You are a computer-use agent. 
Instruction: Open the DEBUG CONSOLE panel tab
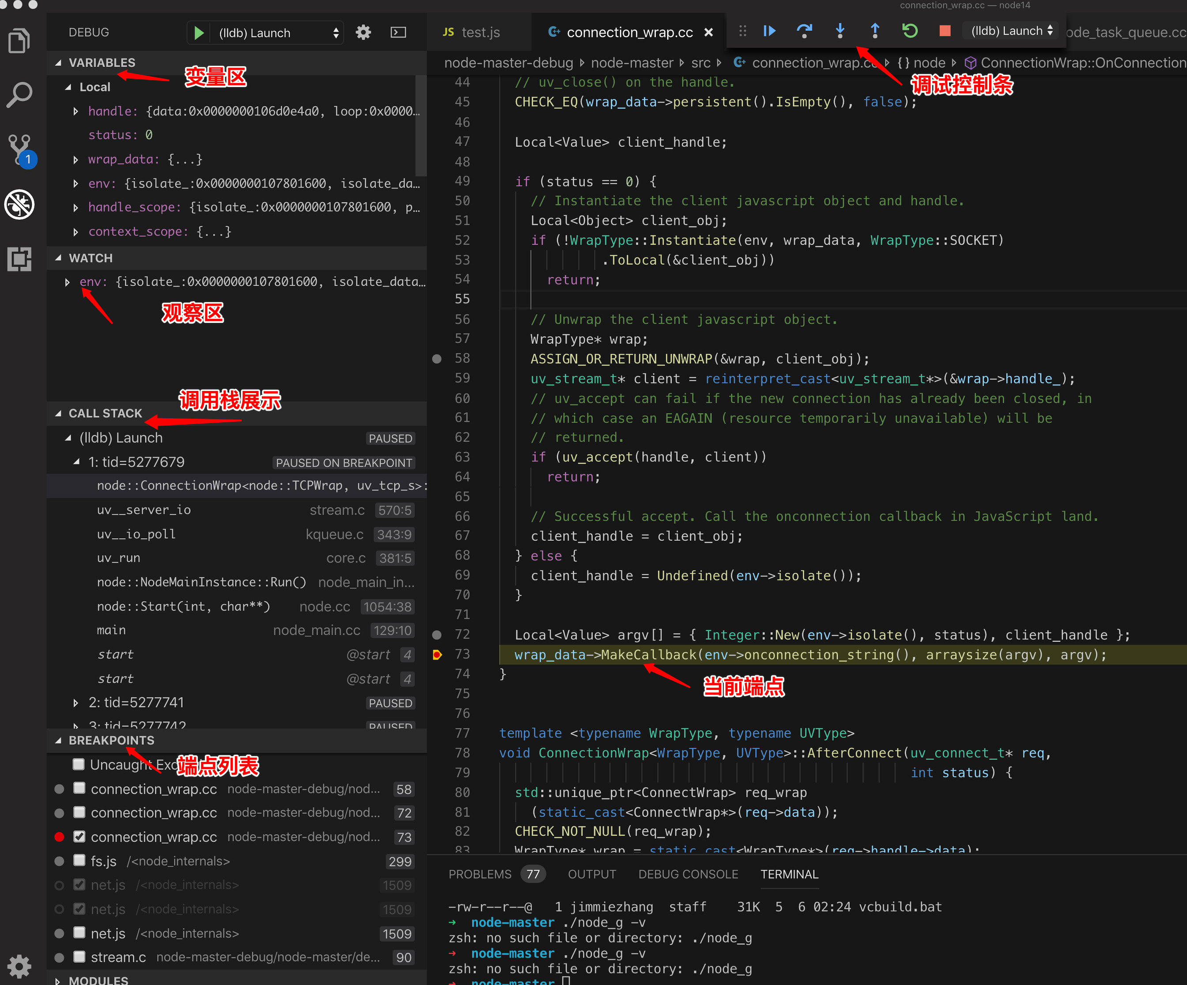coord(688,874)
